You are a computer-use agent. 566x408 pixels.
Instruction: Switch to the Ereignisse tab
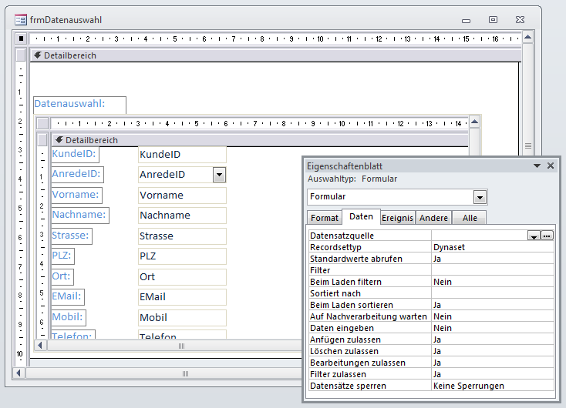pyautogui.click(x=398, y=218)
